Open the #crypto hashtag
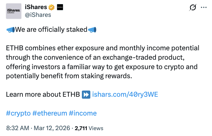Image resolution: width=212 pixels, height=136 pixels. tap(19, 113)
